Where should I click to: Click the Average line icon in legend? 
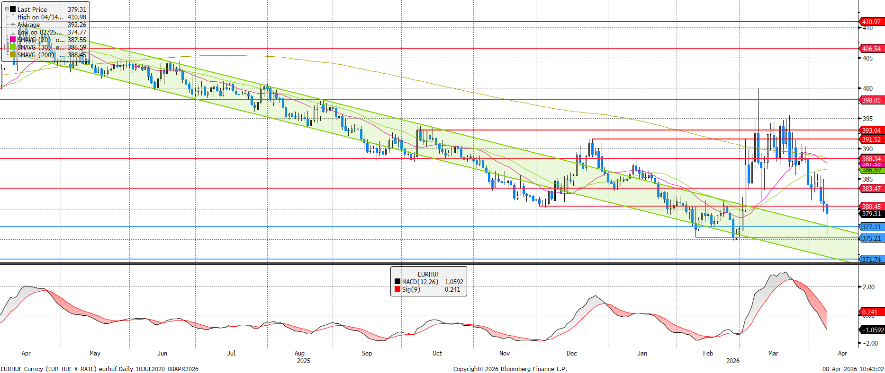tap(13, 25)
